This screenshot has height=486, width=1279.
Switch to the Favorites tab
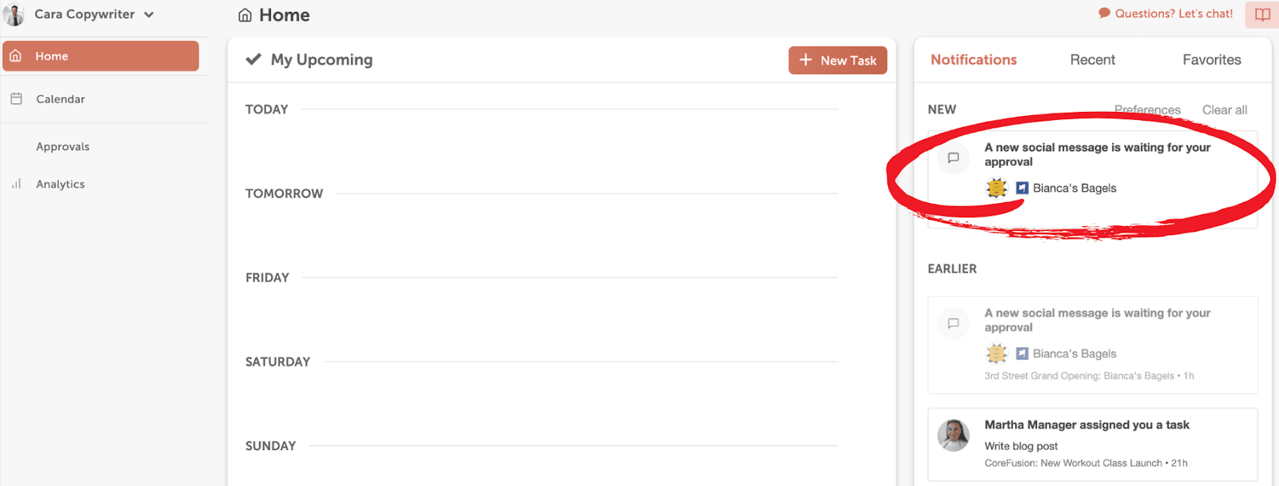pyautogui.click(x=1211, y=60)
